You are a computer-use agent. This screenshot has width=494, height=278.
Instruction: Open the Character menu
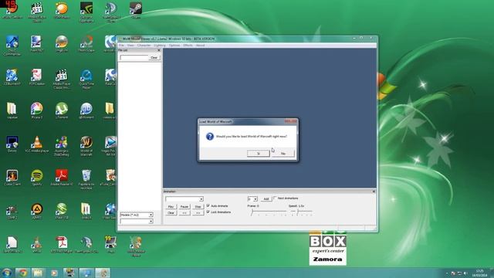[144, 46]
